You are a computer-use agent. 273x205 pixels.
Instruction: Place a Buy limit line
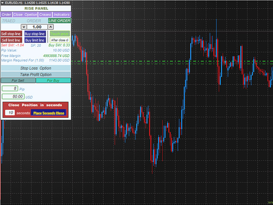point(35,40)
